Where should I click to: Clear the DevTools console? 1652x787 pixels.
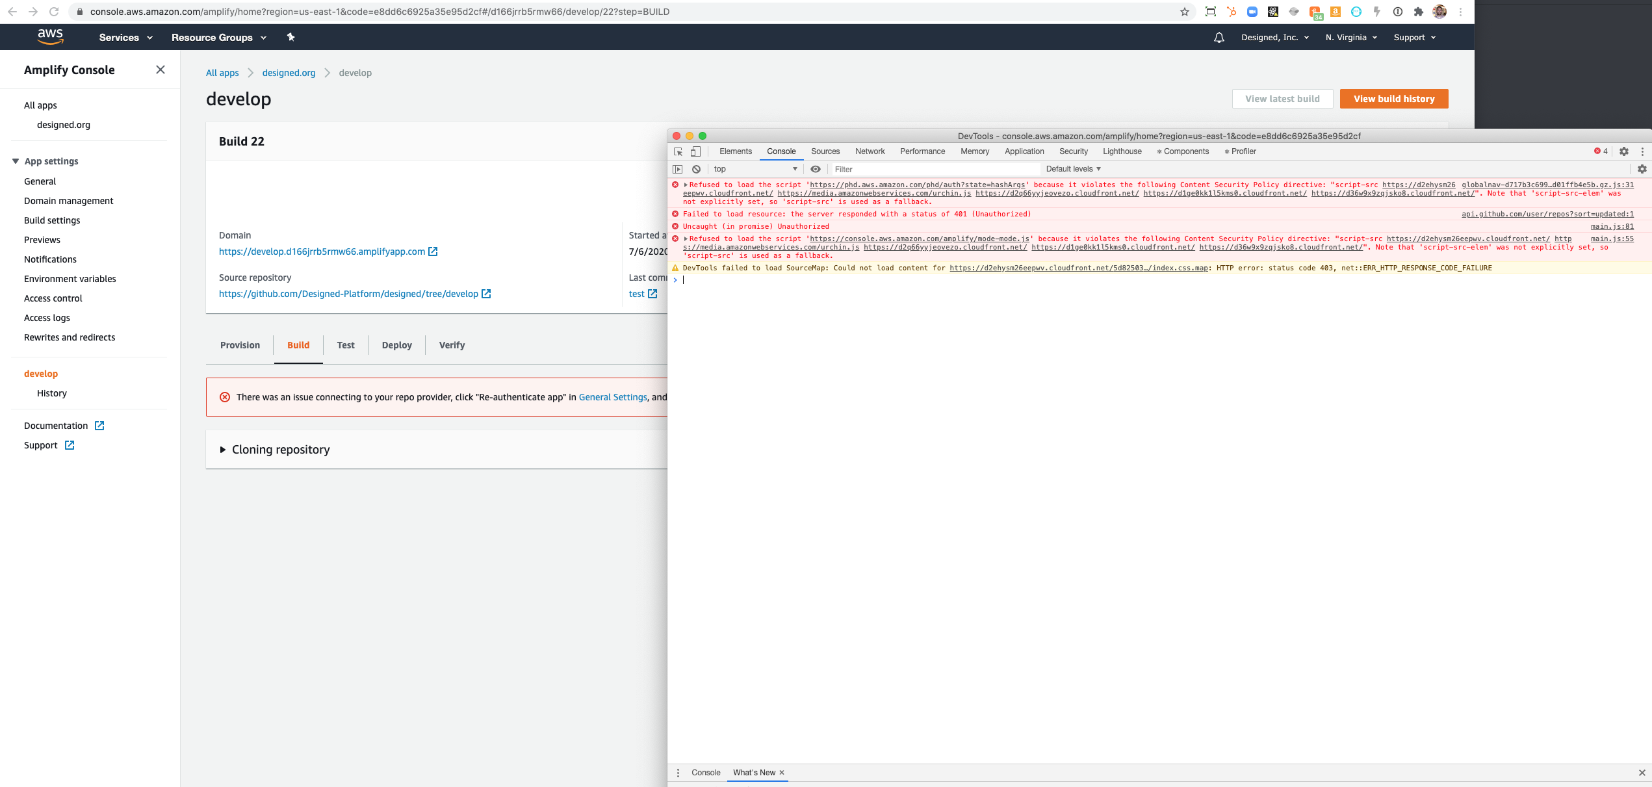[x=696, y=169]
